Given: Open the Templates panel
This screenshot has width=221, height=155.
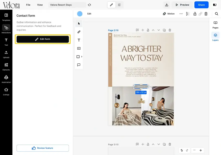Looking at the screenshot, I should click(x=6, y=17).
